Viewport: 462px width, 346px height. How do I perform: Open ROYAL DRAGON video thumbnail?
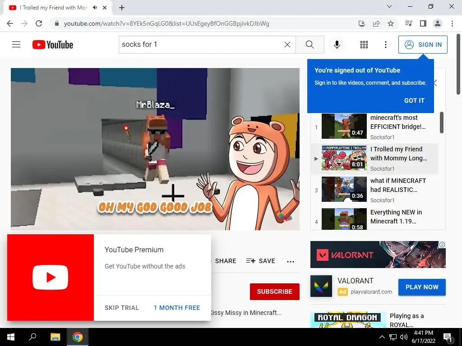coord(348,320)
